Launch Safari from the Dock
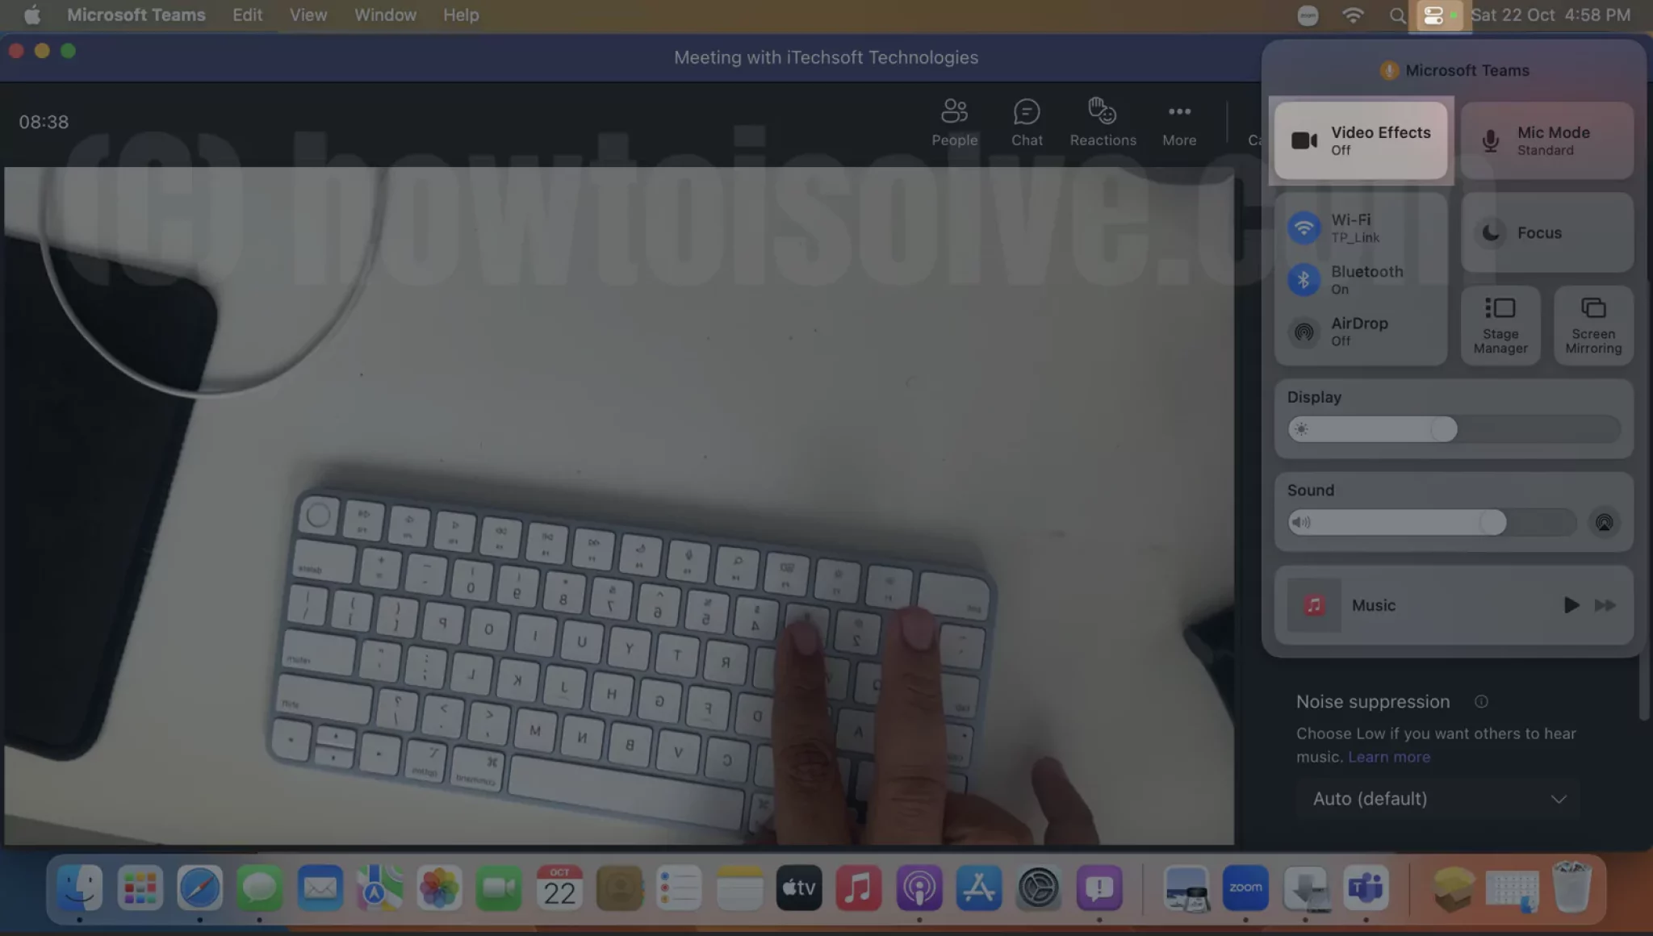Viewport: 1653px width, 936px height. coord(199,888)
